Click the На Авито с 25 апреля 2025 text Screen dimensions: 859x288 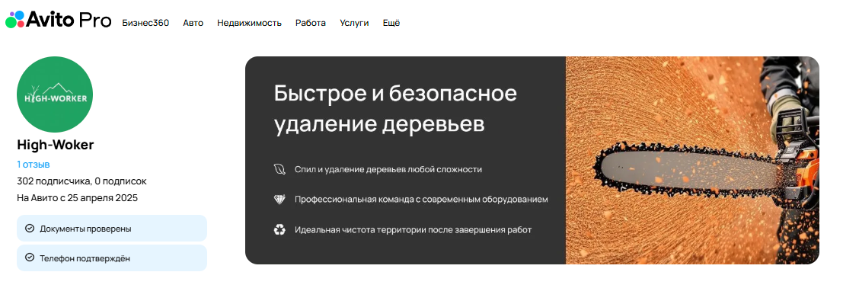pyautogui.click(x=77, y=197)
